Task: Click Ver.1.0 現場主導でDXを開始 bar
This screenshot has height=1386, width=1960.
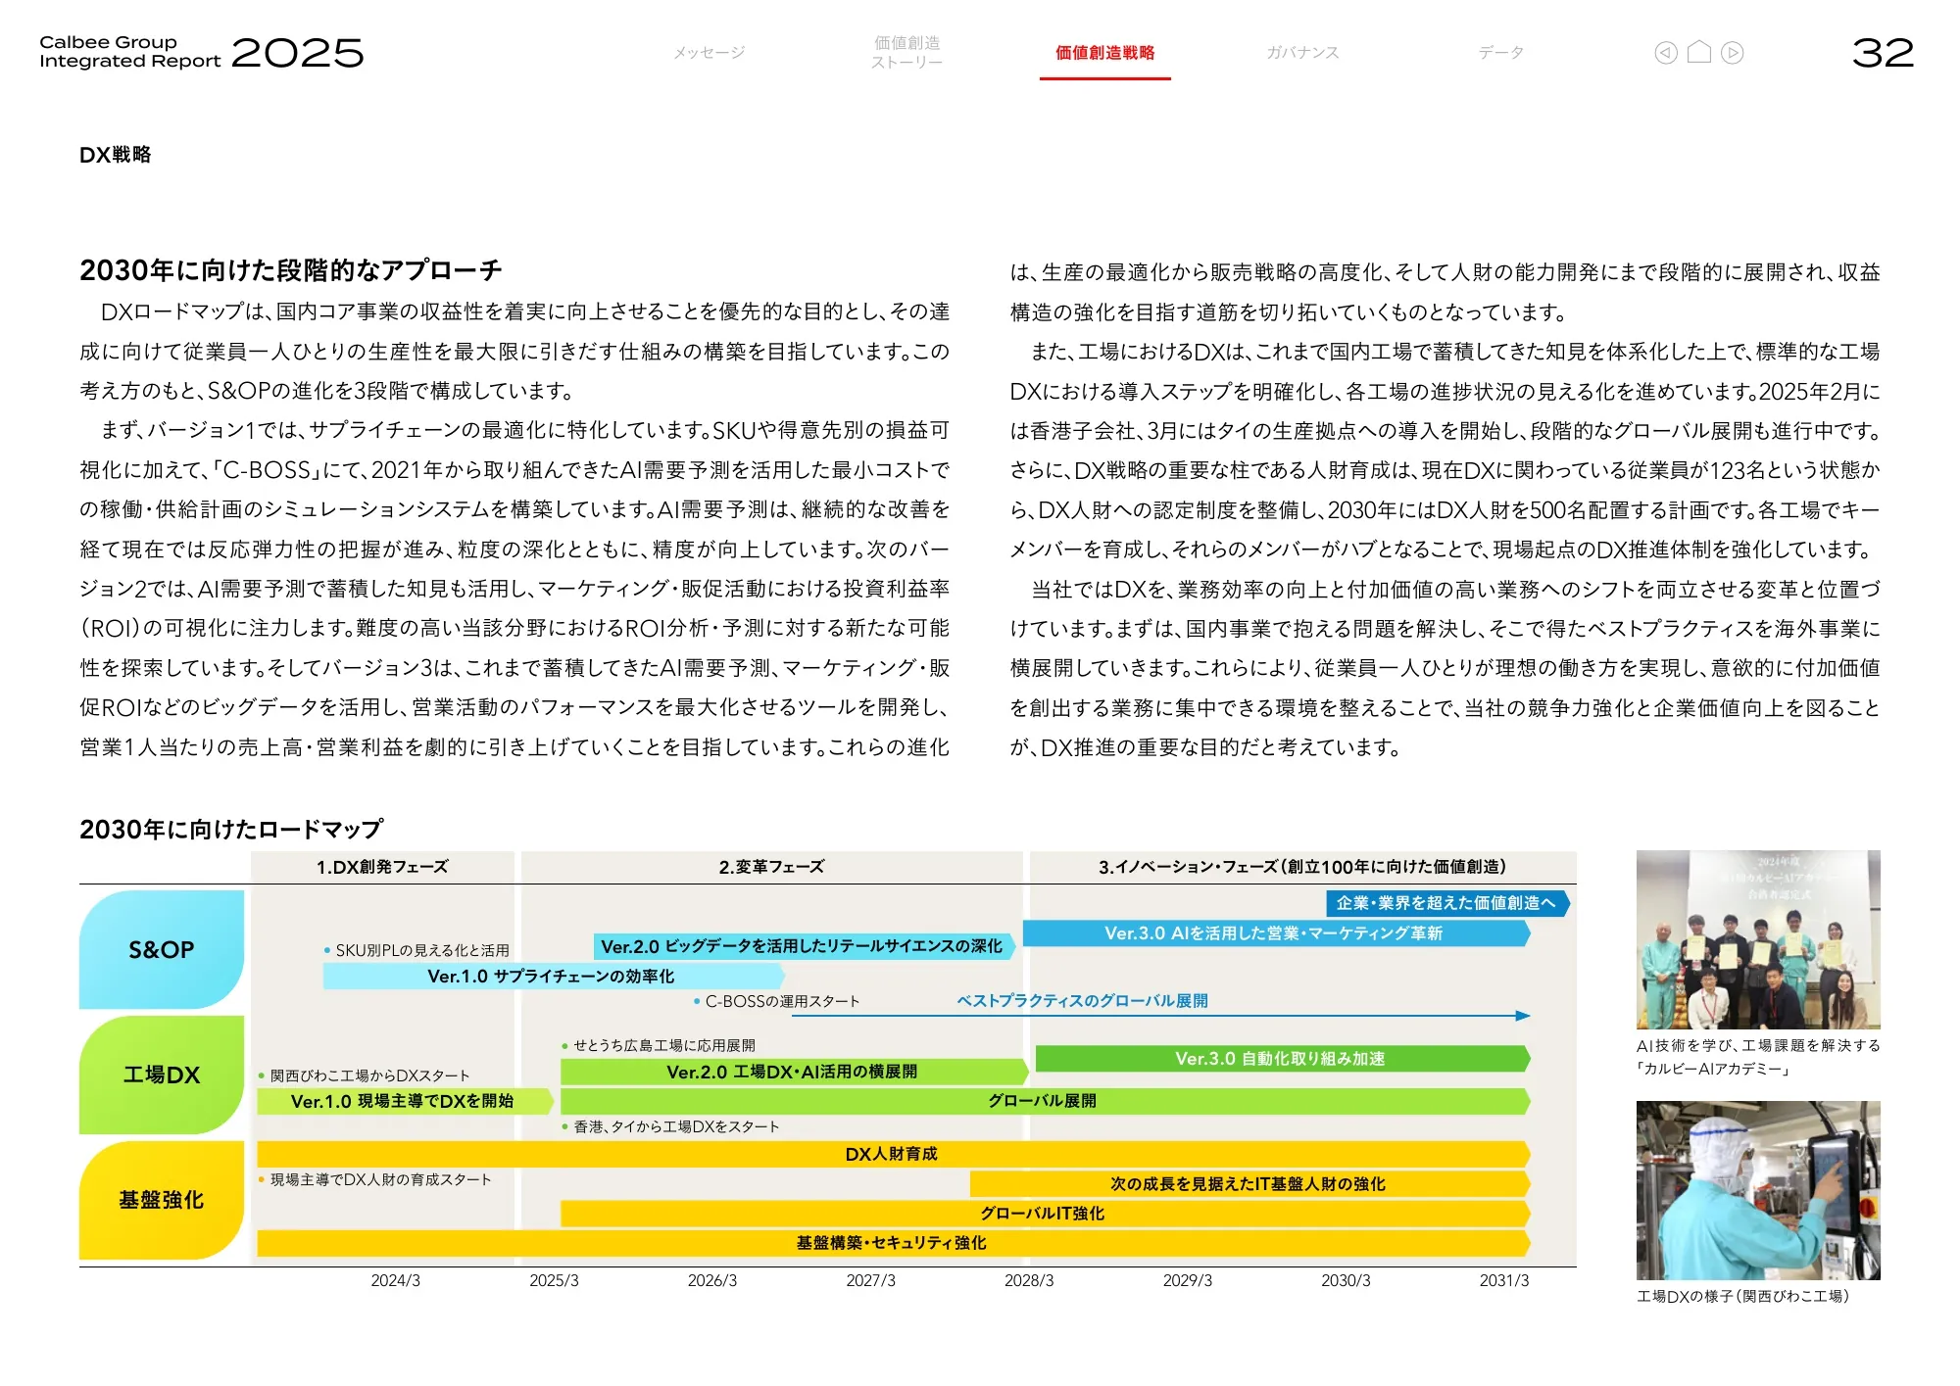Action: [405, 1101]
